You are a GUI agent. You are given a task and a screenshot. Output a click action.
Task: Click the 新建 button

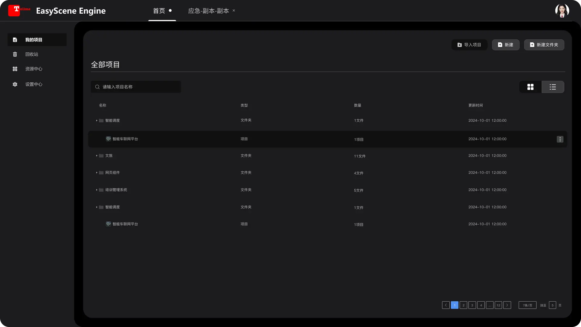pos(506,45)
